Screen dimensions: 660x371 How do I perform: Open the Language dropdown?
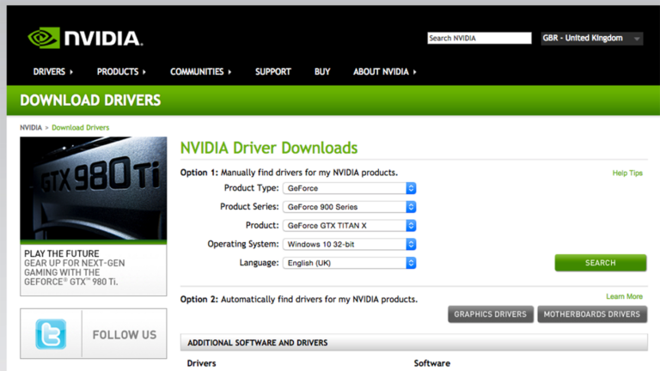(x=350, y=263)
